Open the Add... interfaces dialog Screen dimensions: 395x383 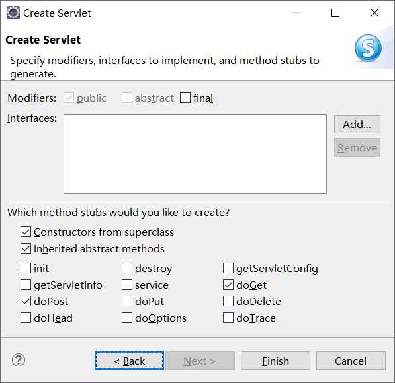pos(357,124)
